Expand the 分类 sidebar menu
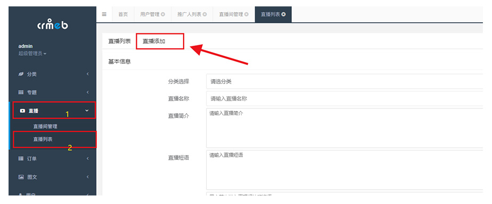The height and width of the screenshot is (204, 492). click(x=52, y=74)
